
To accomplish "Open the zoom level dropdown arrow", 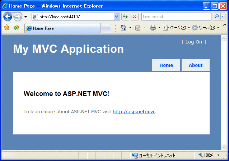I will pos(218,155).
